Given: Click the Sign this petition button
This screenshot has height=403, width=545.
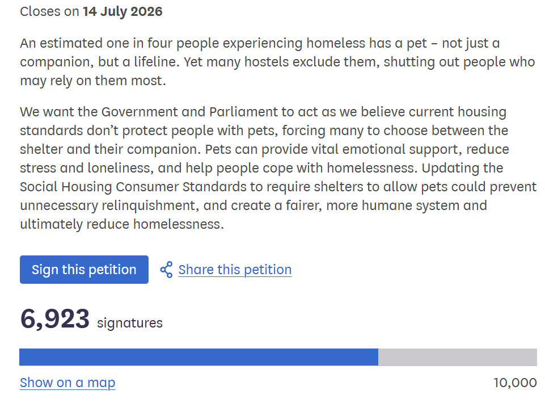Looking at the screenshot, I should (84, 270).
